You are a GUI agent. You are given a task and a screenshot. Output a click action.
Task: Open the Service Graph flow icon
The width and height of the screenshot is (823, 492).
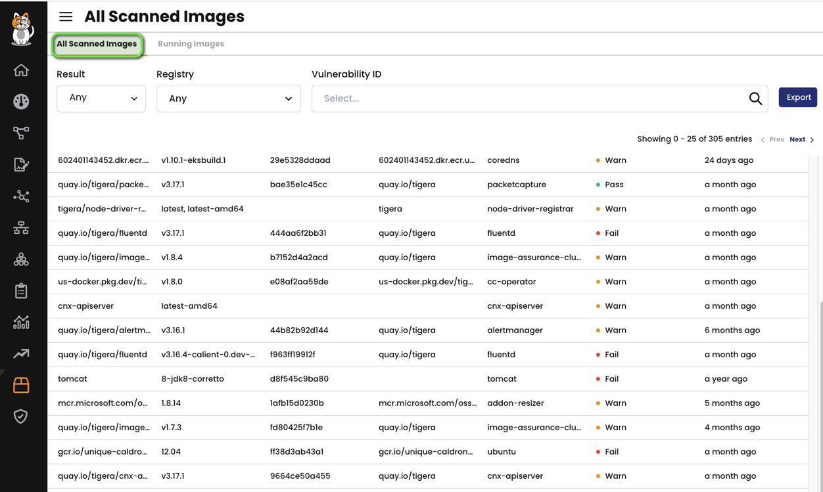[21, 133]
